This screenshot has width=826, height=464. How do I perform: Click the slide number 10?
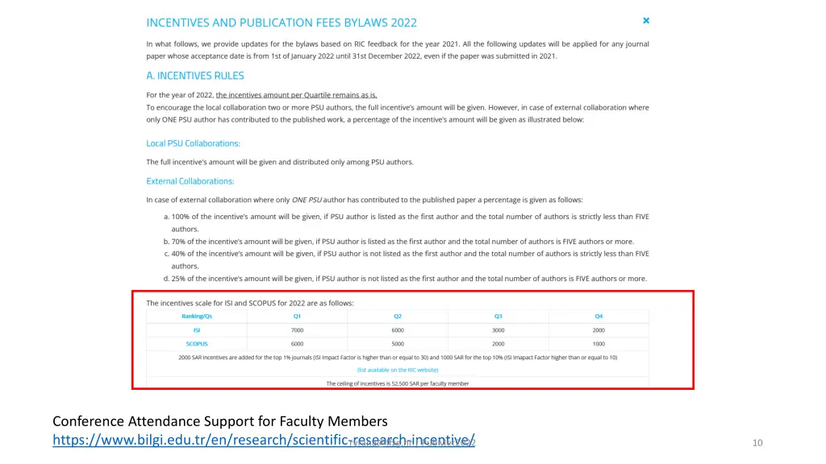tap(757, 443)
